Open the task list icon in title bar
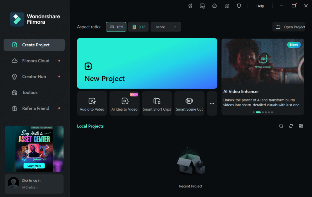312x197 pixels. [202, 6]
